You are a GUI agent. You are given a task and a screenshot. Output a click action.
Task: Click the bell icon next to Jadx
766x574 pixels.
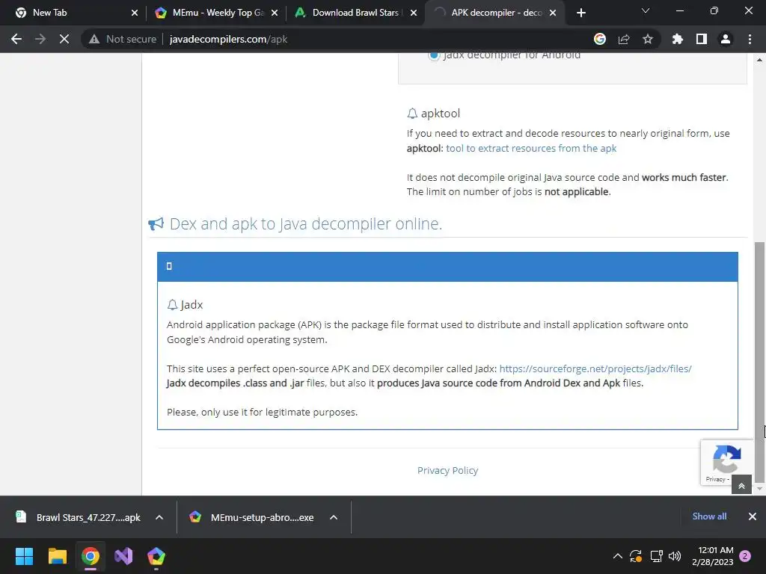[172, 305]
